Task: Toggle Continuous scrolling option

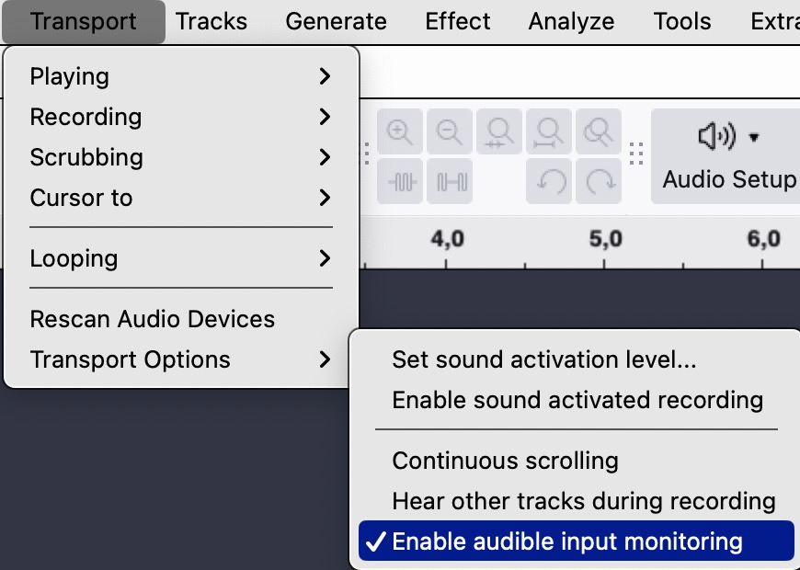Action: (x=505, y=461)
